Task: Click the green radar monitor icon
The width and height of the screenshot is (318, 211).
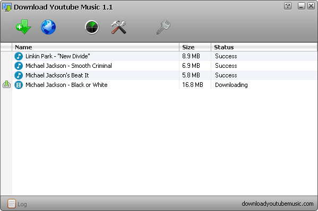Action: [92, 27]
